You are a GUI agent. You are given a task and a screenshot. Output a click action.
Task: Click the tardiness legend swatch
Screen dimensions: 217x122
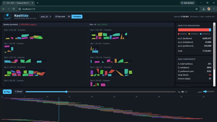click(x=179, y=34)
